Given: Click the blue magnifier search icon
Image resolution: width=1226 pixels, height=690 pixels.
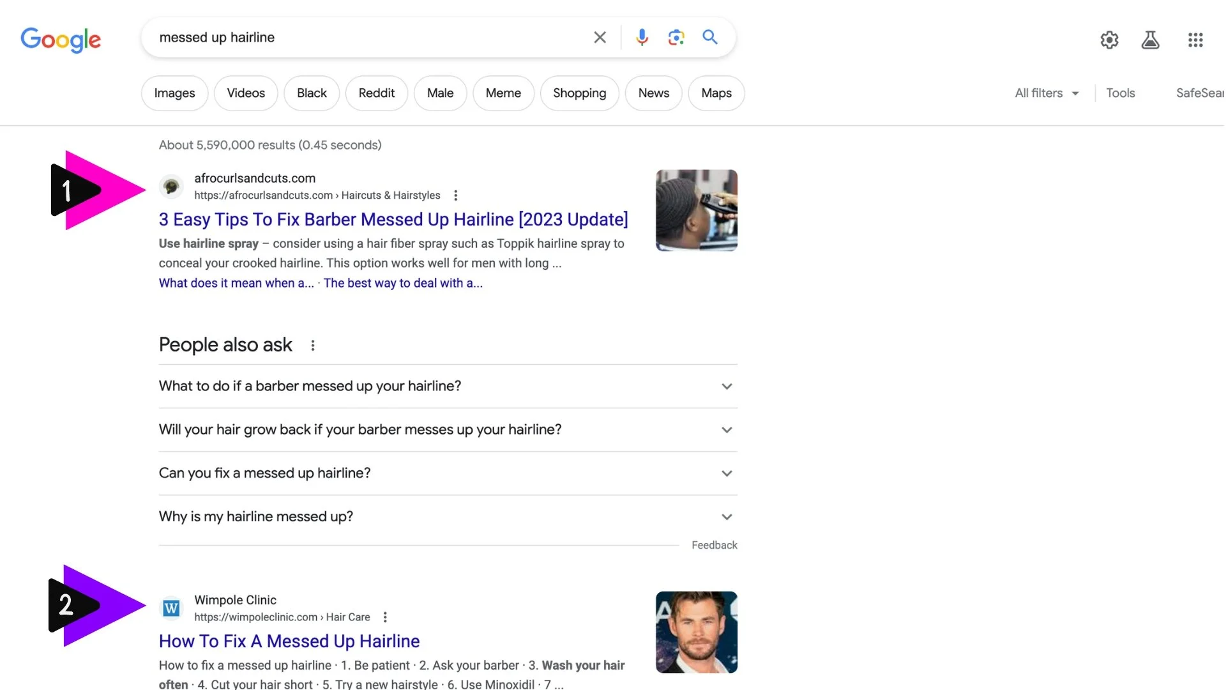Looking at the screenshot, I should [x=710, y=38].
